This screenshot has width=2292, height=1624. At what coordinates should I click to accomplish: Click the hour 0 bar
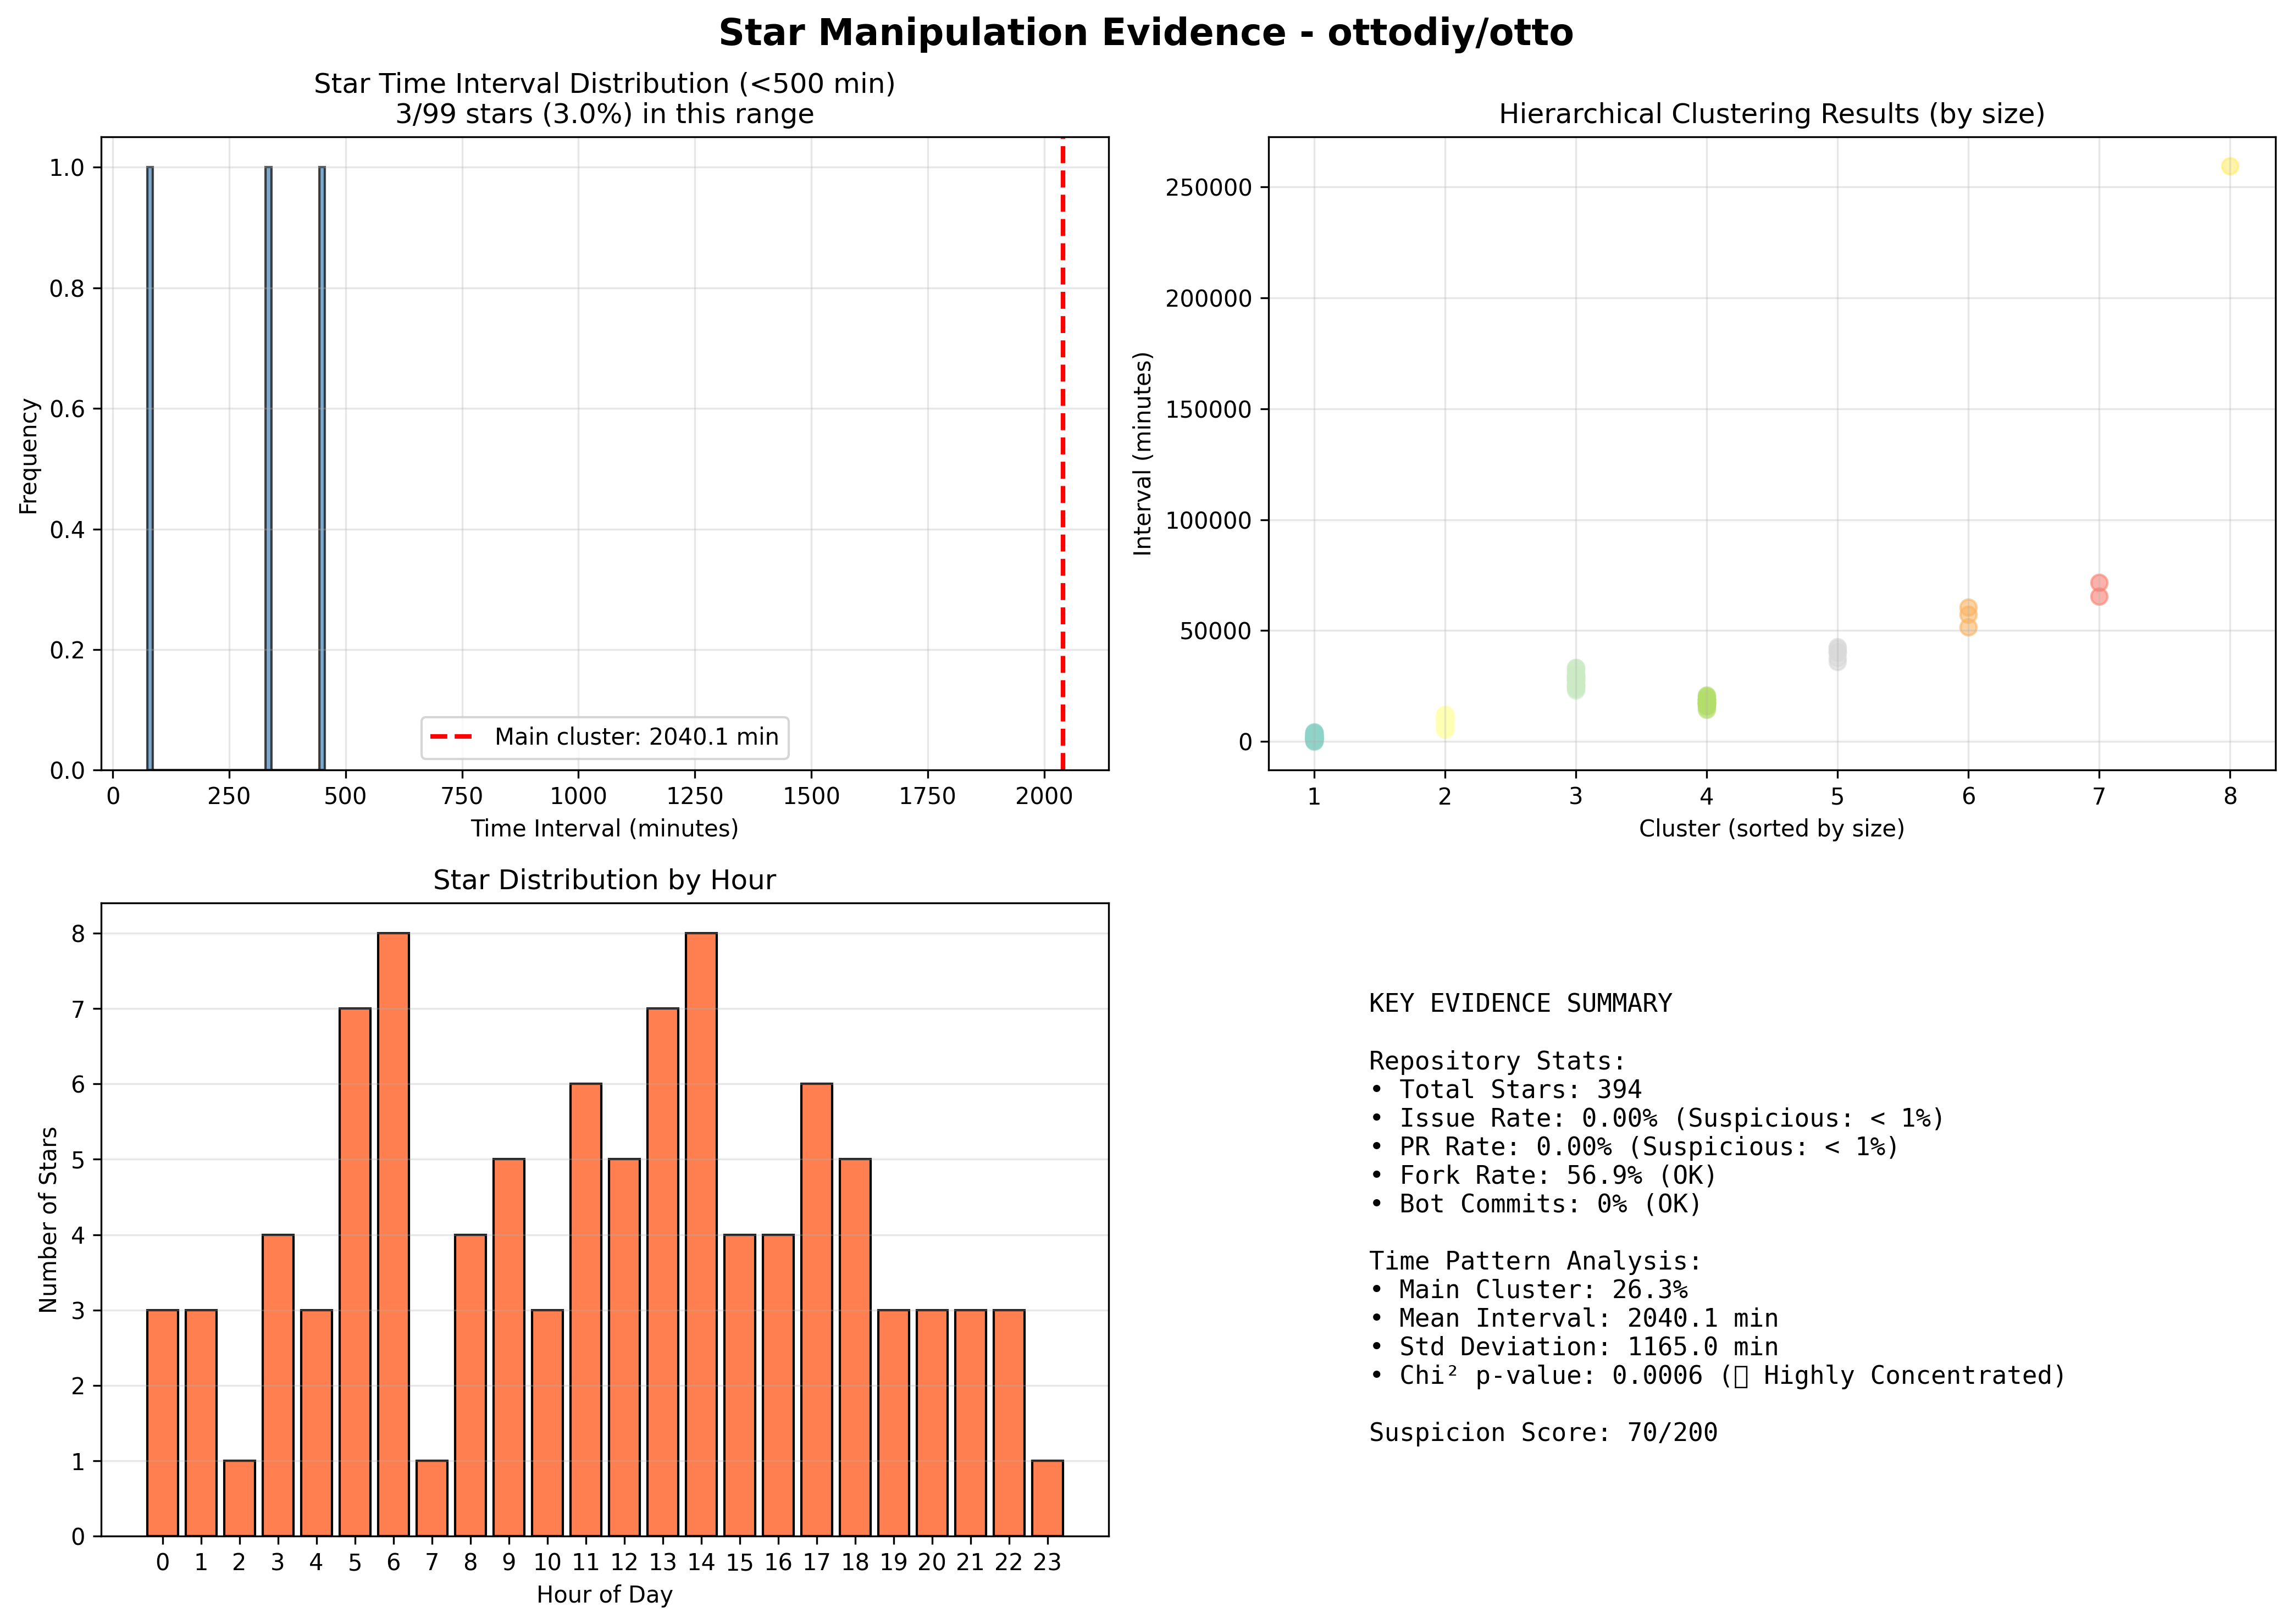162,1423
